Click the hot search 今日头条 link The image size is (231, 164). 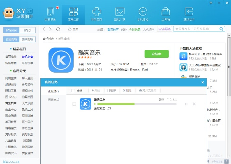(135, 30)
